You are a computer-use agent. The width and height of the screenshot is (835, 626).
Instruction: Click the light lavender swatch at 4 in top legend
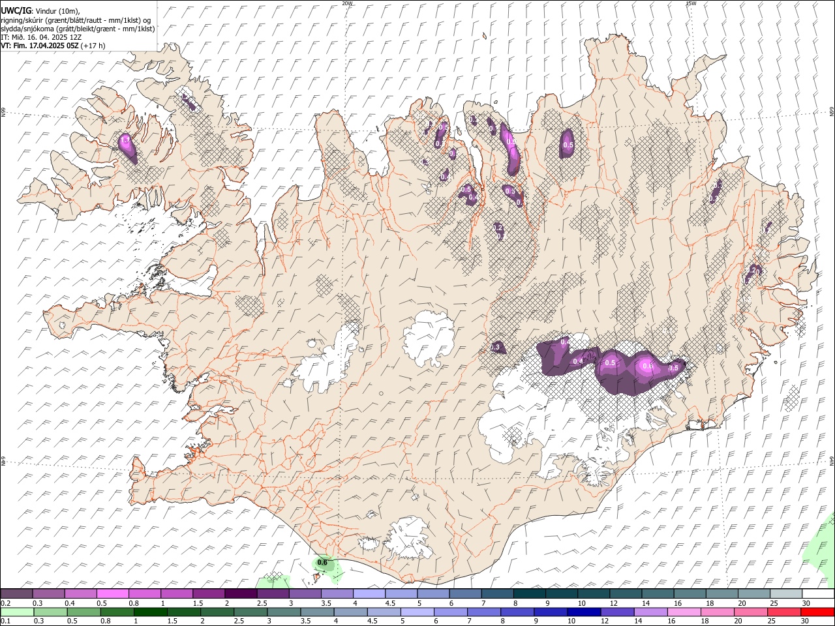coord(369,593)
